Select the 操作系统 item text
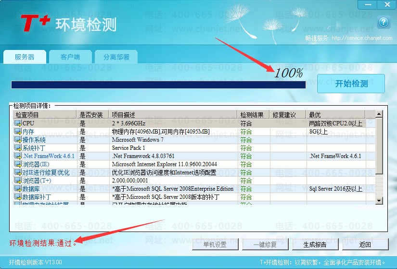 pos(34,140)
